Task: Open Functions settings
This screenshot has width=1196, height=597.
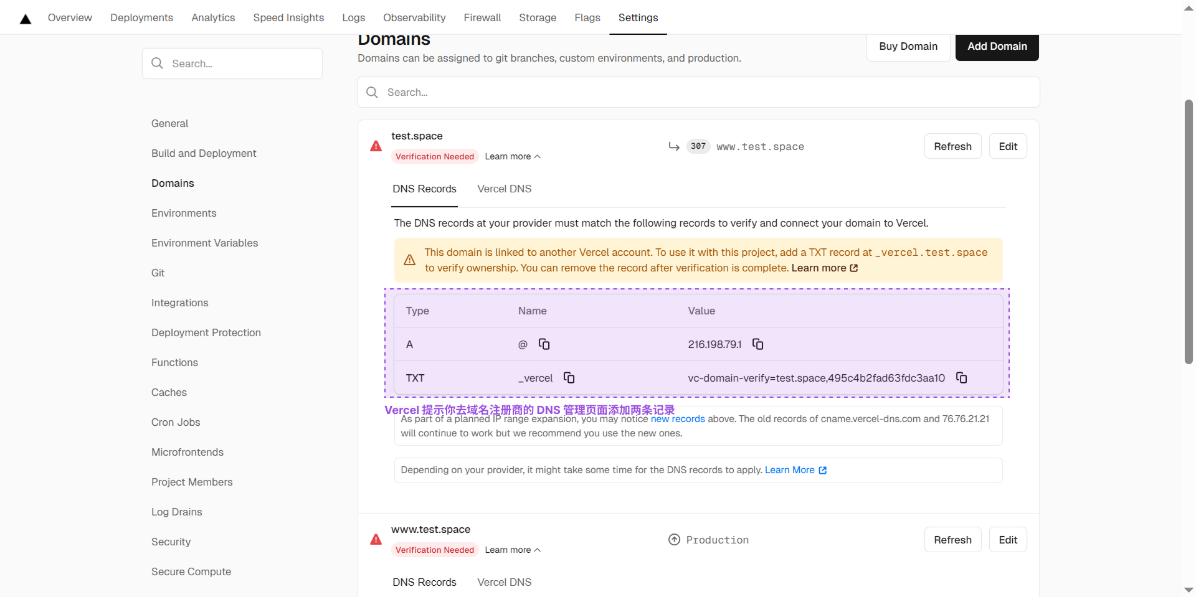Action: [174, 362]
